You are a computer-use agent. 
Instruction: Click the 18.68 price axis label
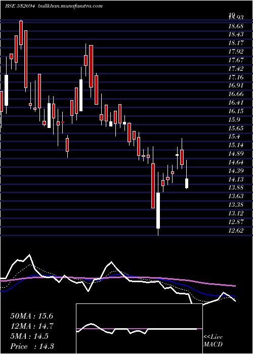[x=236, y=26]
